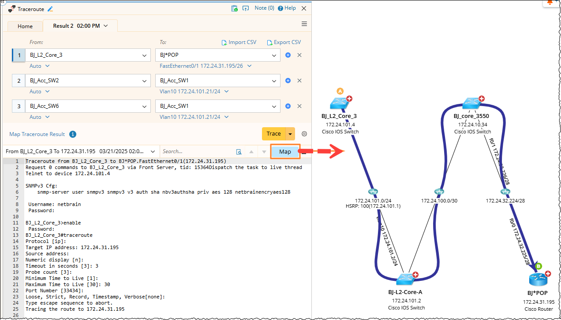
Task: Click into the Search field
Action: click(x=196, y=151)
